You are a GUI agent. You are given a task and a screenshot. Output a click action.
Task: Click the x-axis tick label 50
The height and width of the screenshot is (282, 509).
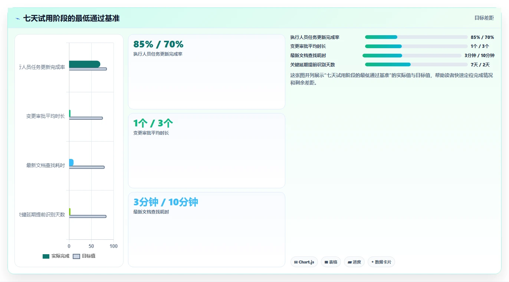tap(91, 246)
